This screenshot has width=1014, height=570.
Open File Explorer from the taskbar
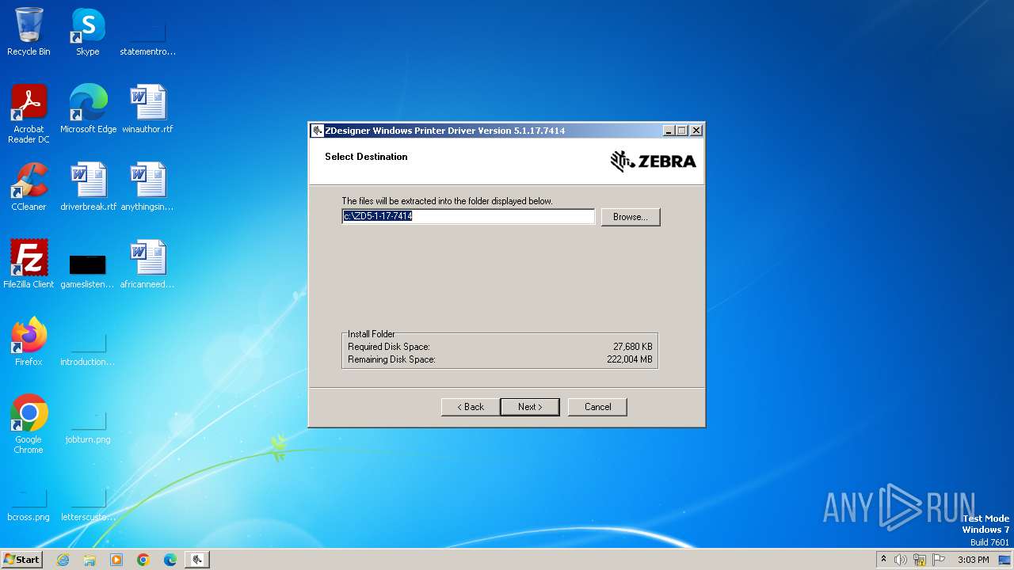[x=90, y=560]
